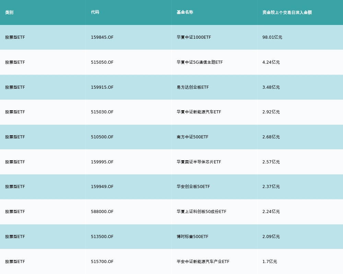Click the 2.37亿元 inflow value
The image size is (343, 274).
271,187
